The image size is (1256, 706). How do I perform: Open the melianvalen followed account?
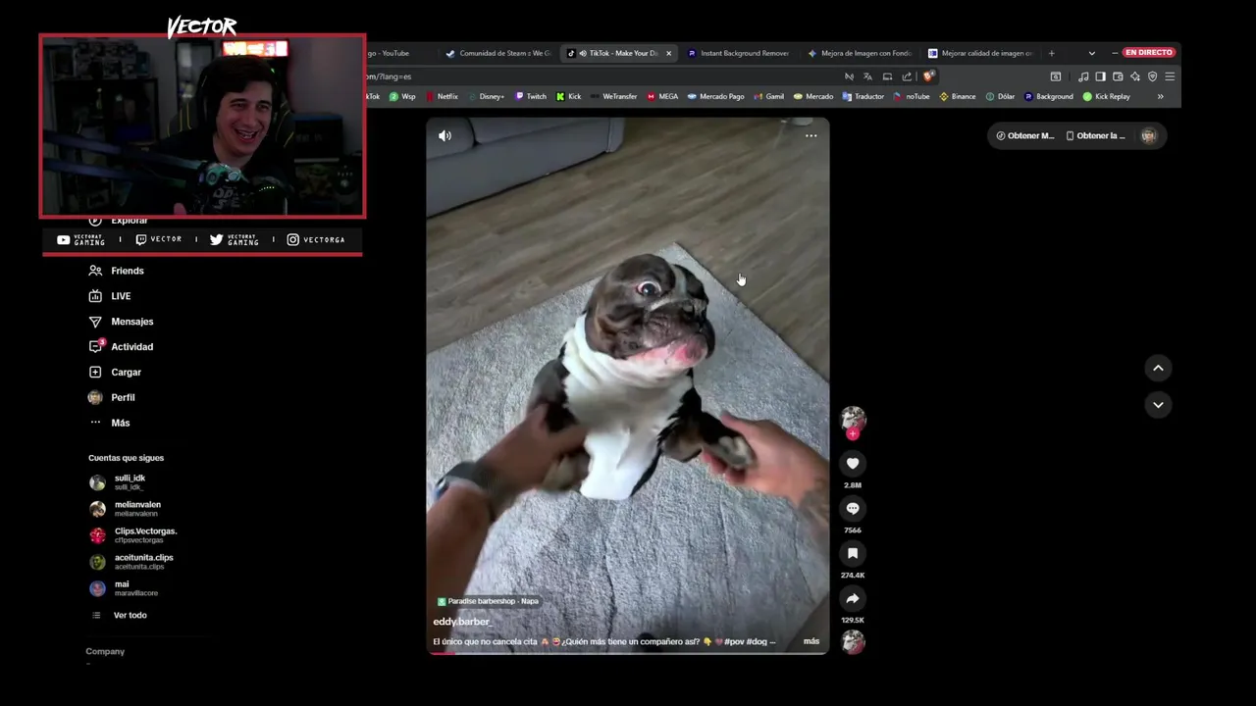[x=125, y=509]
